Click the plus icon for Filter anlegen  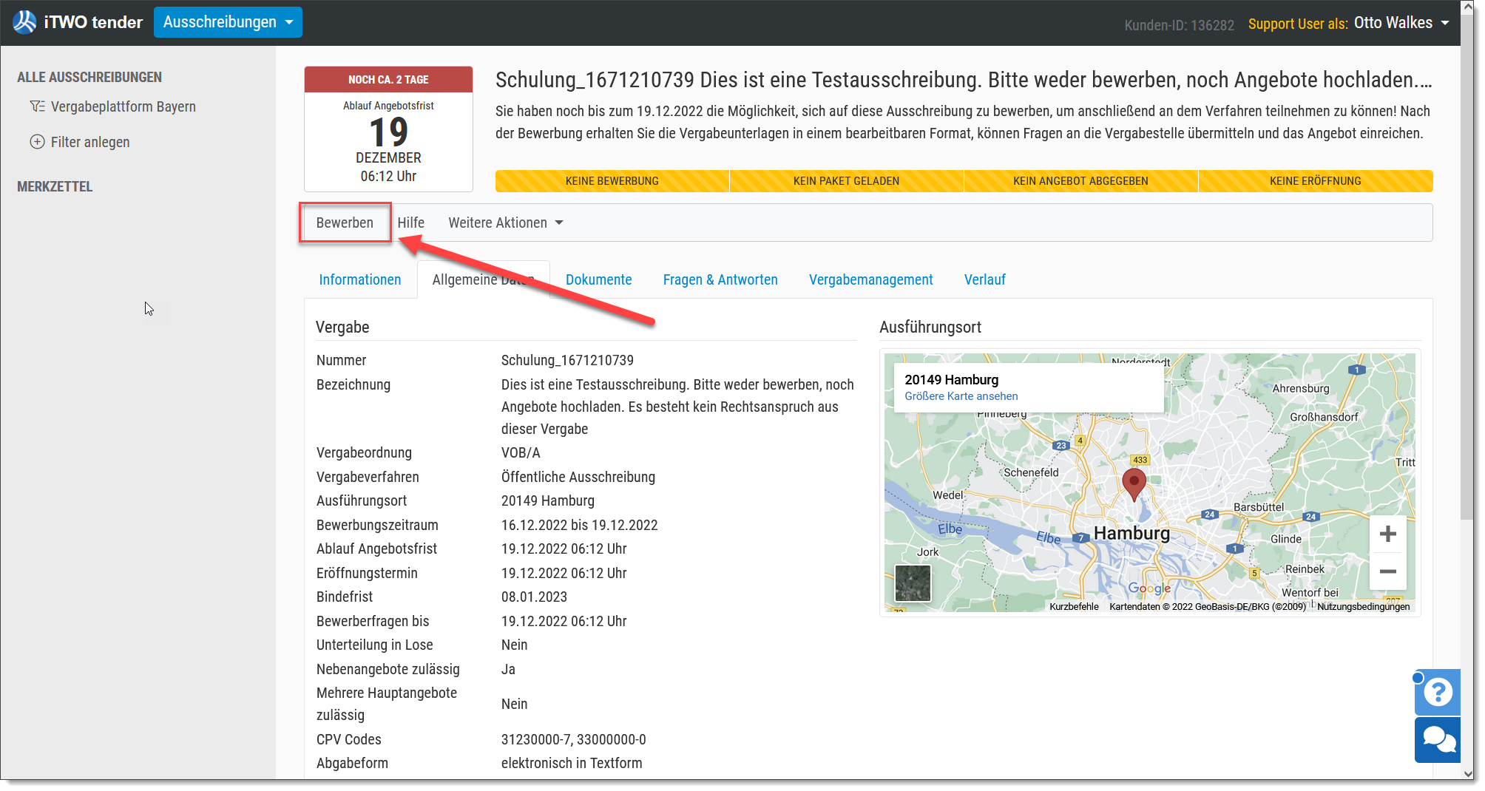point(37,142)
